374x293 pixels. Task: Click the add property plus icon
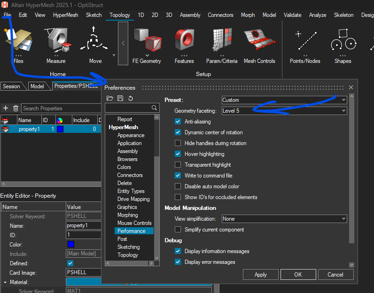6,108
